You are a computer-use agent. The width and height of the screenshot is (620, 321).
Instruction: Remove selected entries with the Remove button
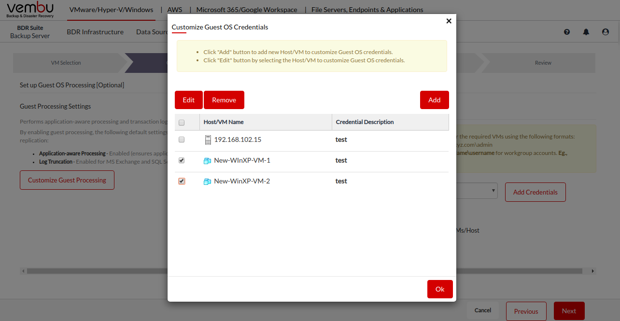(224, 100)
